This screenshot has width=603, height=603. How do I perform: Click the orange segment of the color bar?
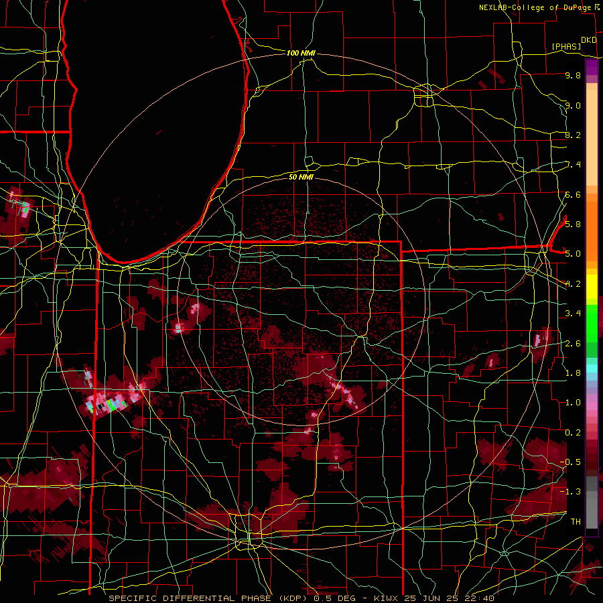(x=592, y=230)
